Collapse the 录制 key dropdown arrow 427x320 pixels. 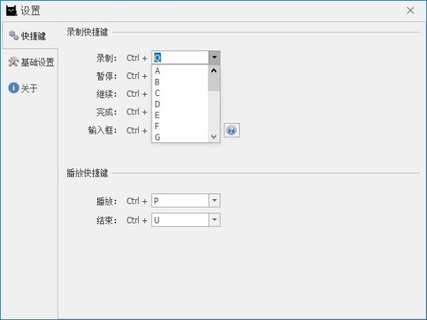214,58
